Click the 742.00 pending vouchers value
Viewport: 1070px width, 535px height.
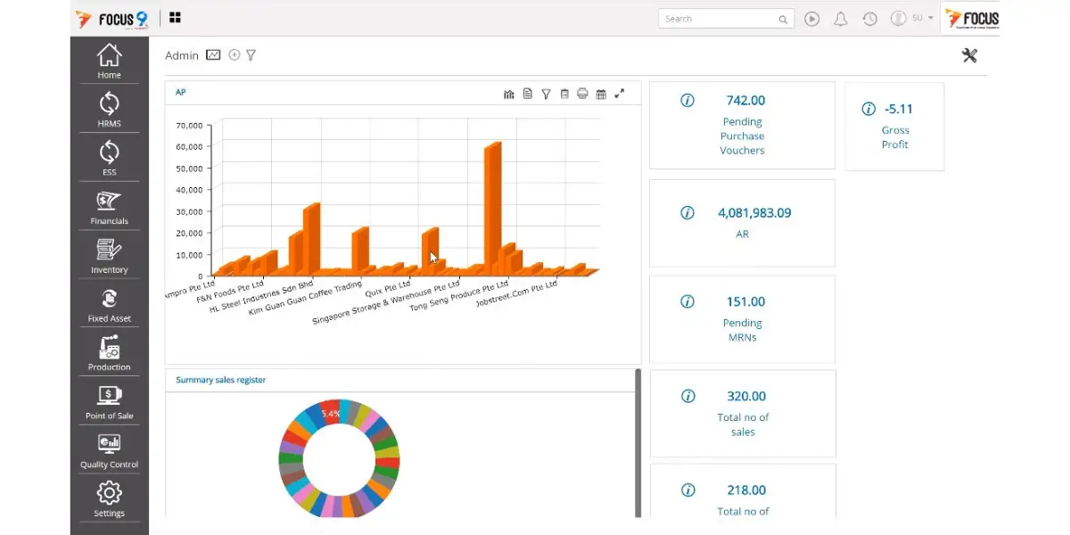pos(745,101)
